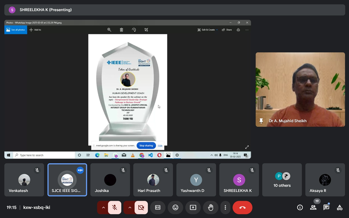Open the Photos 'See more' ellipsis menu
349x218 pixels.
coord(247,30)
